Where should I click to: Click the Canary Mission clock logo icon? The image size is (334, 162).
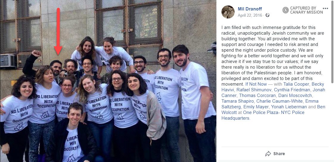(285, 10)
